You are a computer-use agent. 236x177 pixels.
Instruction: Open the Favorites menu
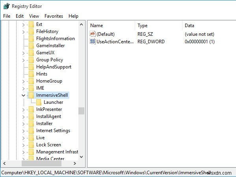pyautogui.click(x=54, y=16)
